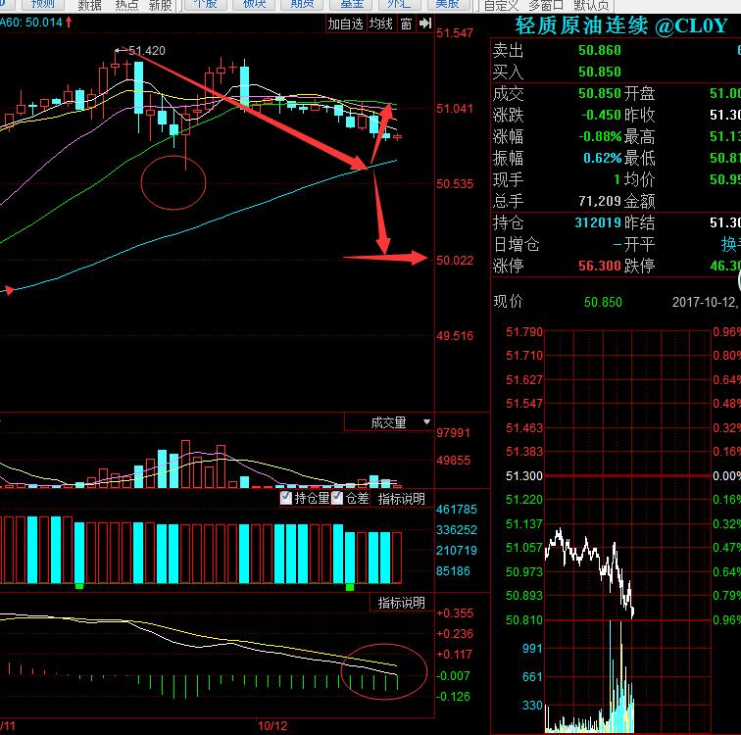Click the 991 intraday volume label
The height and width of the screenshot is (735, 741).
coord(532,649)
